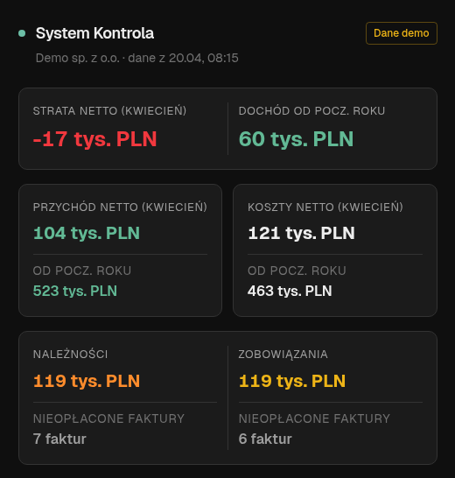Select the 463 tys. PLN year-to-date costs

point(290,291)
